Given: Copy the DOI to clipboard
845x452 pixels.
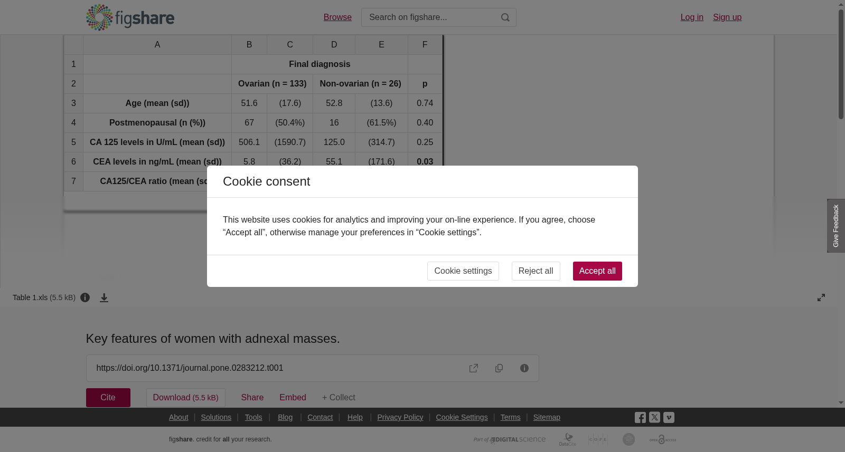Looking at the screenshot, I should pyautogui.click(x=499, y=368).
